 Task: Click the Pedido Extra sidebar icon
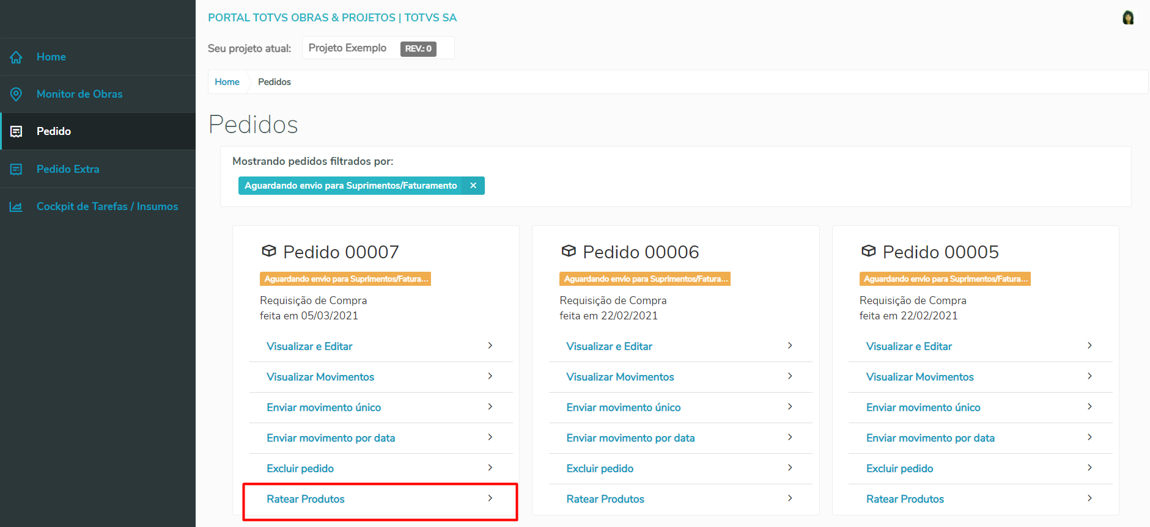pyautogui.click(x=17, y=169)
